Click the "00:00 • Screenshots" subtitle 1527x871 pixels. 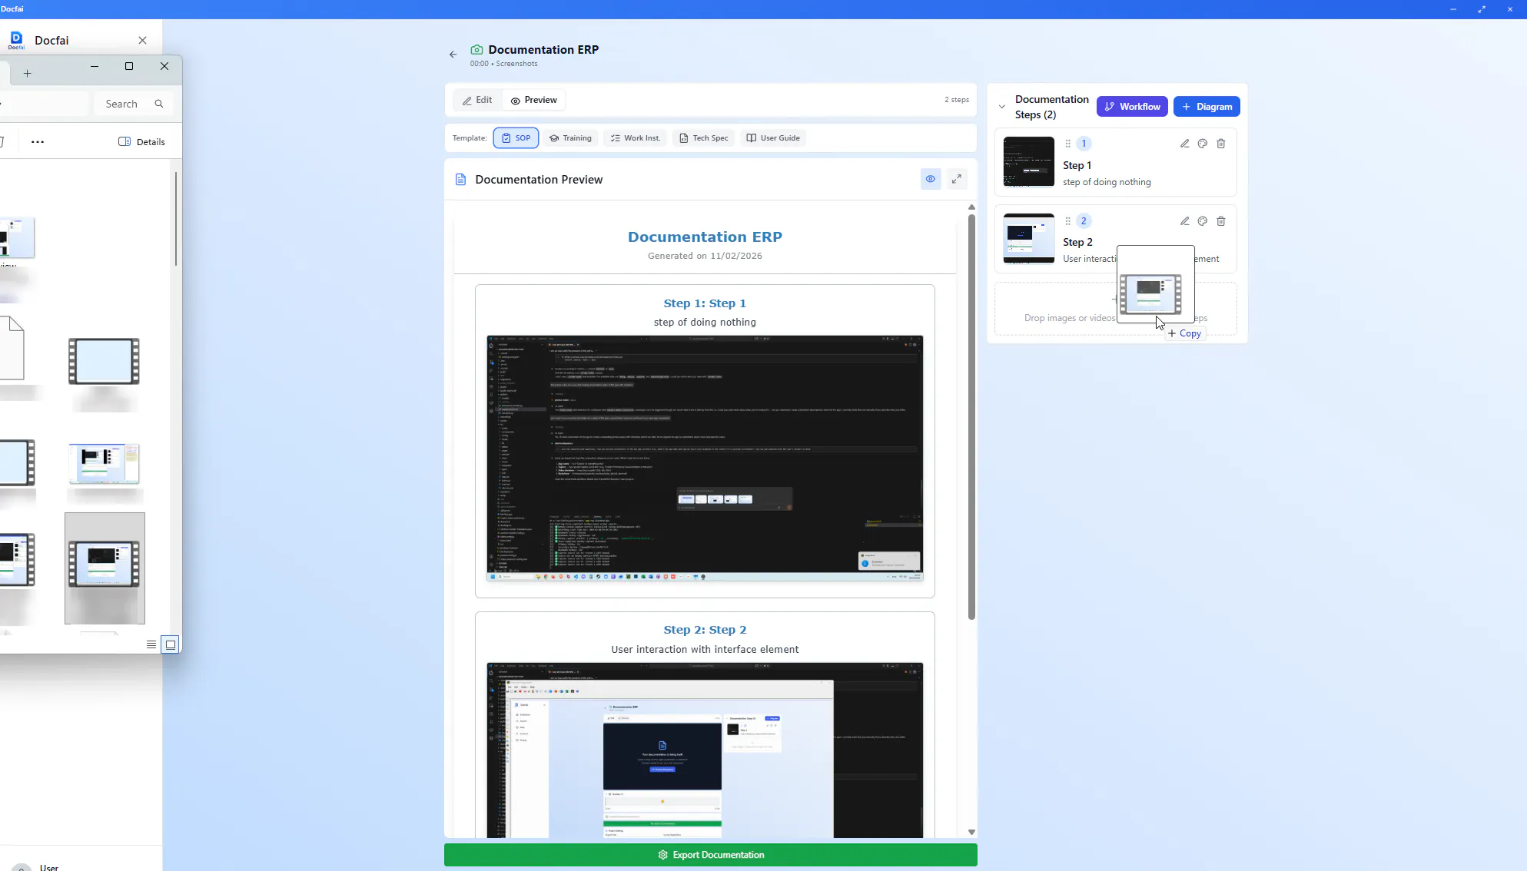[504, 64]
